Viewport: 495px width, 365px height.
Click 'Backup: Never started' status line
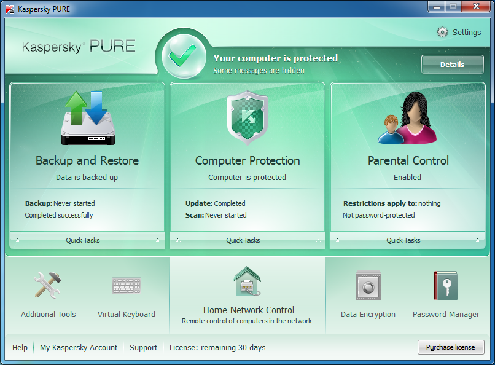click(x=60, y=203)
